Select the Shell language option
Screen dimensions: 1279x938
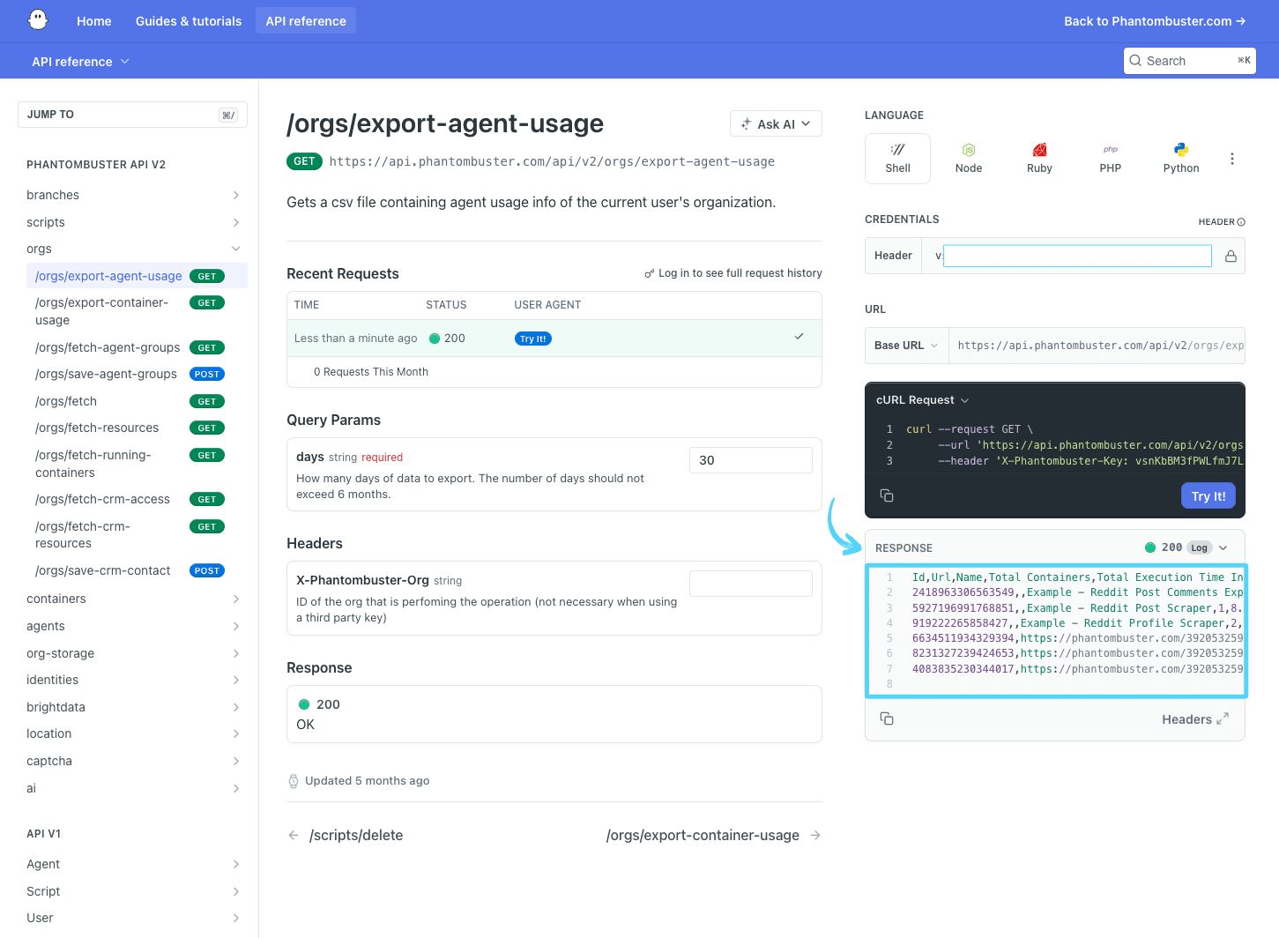tap(897, 159)
